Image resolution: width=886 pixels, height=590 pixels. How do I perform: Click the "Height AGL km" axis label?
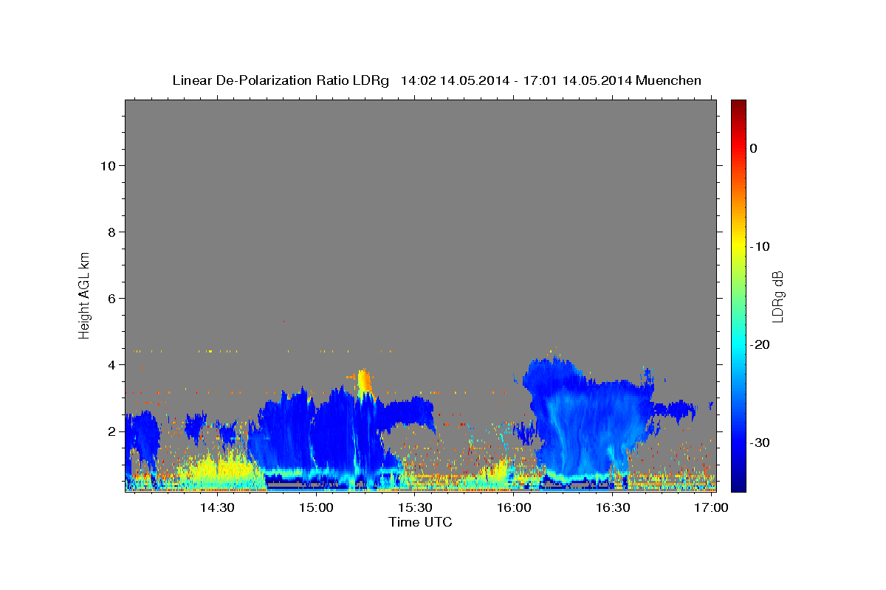click(x=85, y=294)
